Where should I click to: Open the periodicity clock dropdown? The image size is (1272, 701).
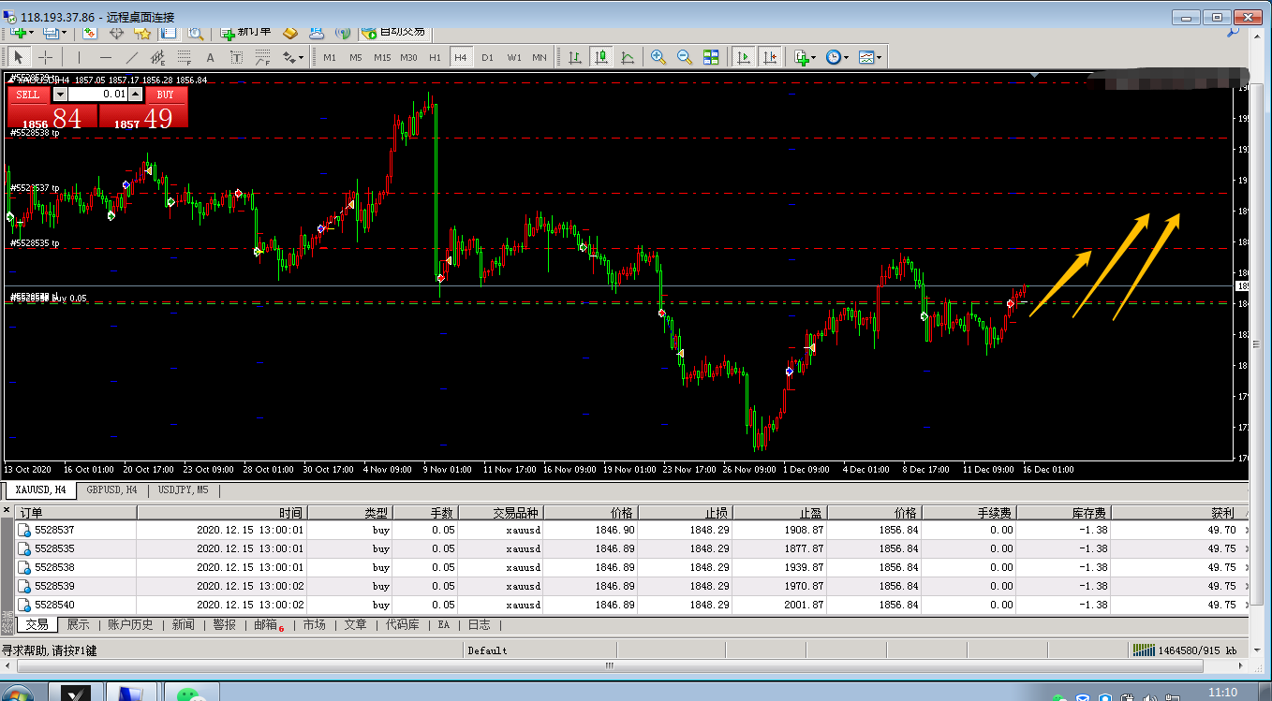coord(837,57)
